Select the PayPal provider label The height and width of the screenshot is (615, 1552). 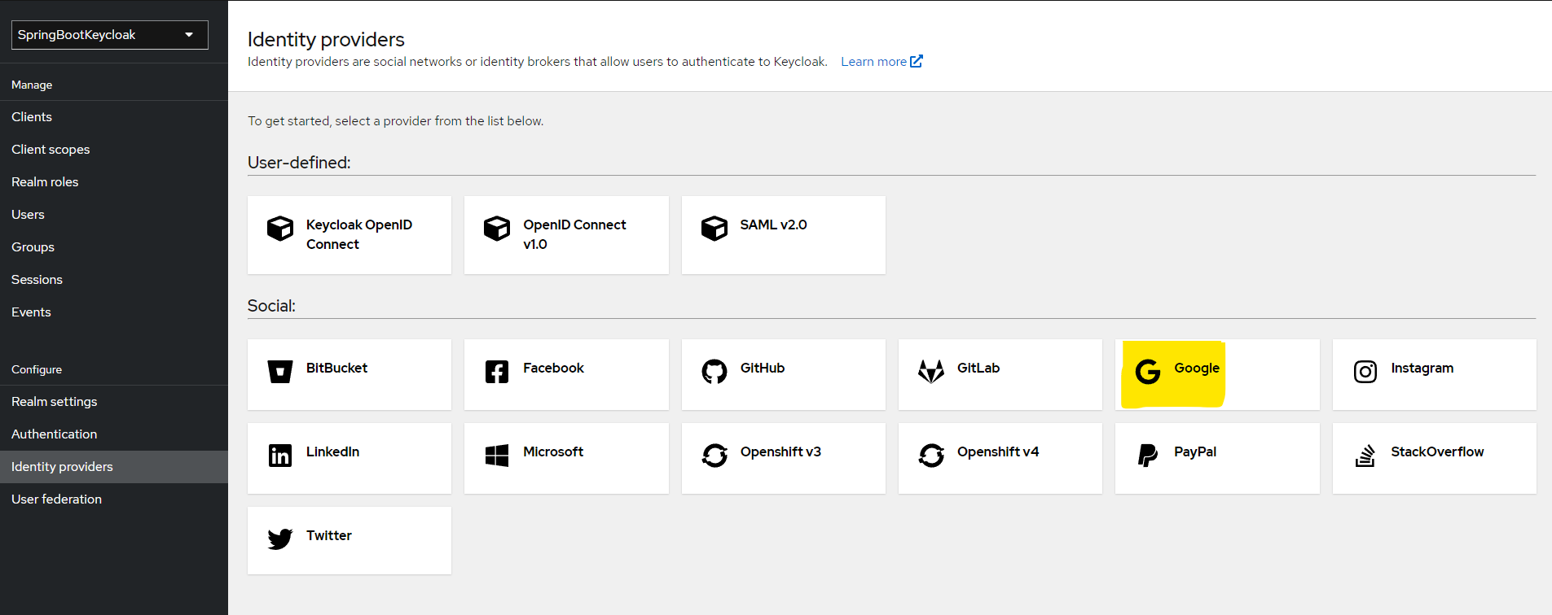pyautogui.click(x=1195, y=451)
